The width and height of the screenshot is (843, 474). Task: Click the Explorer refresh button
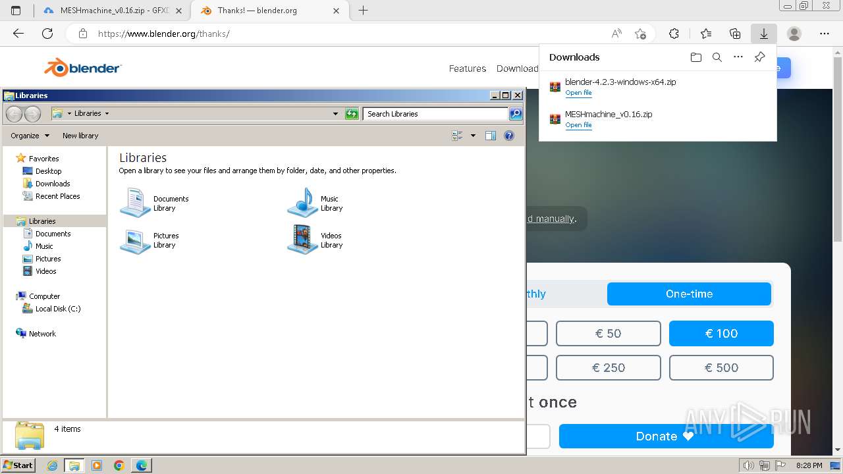tap(352, 114)
